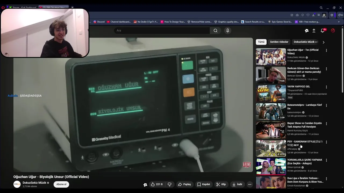Viewport: 344px width, 193px height.
Task: Open options menu for Dua Lipa x İbrahim Tatlıses
Action: (327, 179)
